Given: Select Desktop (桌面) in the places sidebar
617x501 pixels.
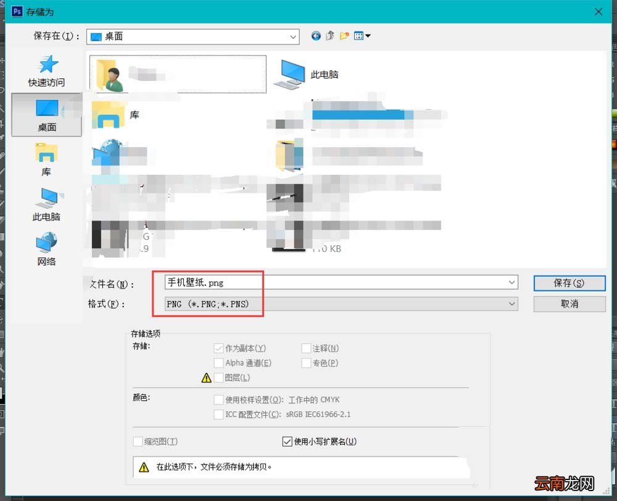Looking at the screenshot, I should pyautogui.click(x=46, y=115).
